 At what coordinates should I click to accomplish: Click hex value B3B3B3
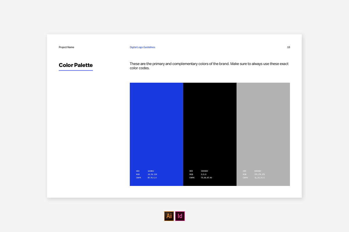click(x=258, y=171)
